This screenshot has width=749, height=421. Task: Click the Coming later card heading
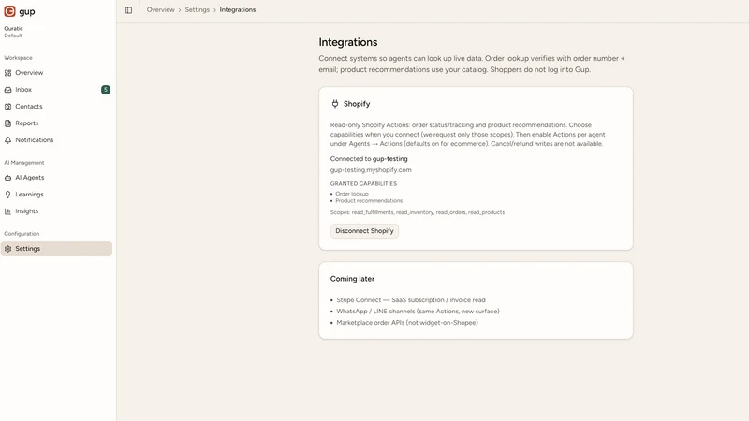(x=352, y=279)
